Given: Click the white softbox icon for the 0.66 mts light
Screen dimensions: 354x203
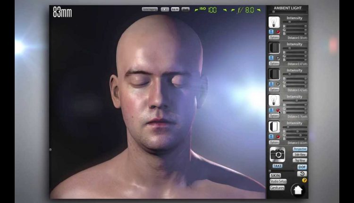Looking at the screenshot, I should [274, 127].
